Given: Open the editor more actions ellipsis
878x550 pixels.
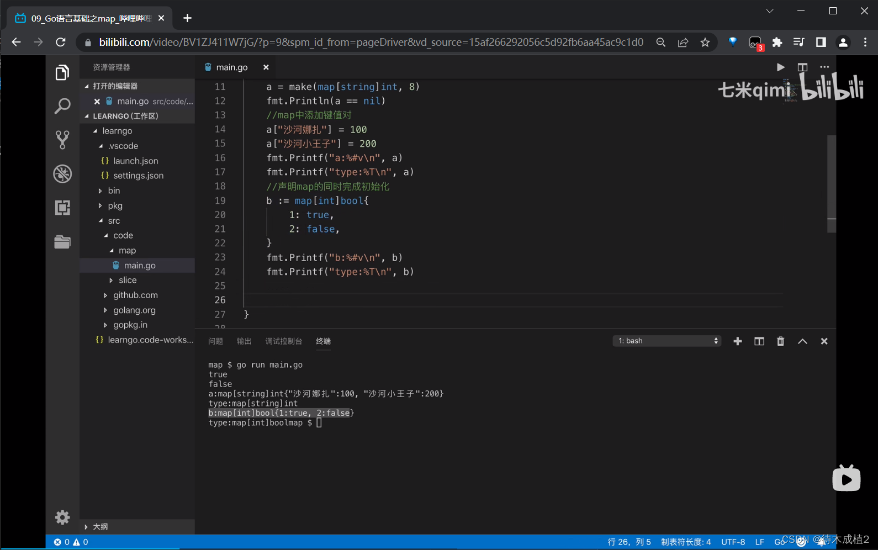Looking at the screenshot, I should 824,67.
